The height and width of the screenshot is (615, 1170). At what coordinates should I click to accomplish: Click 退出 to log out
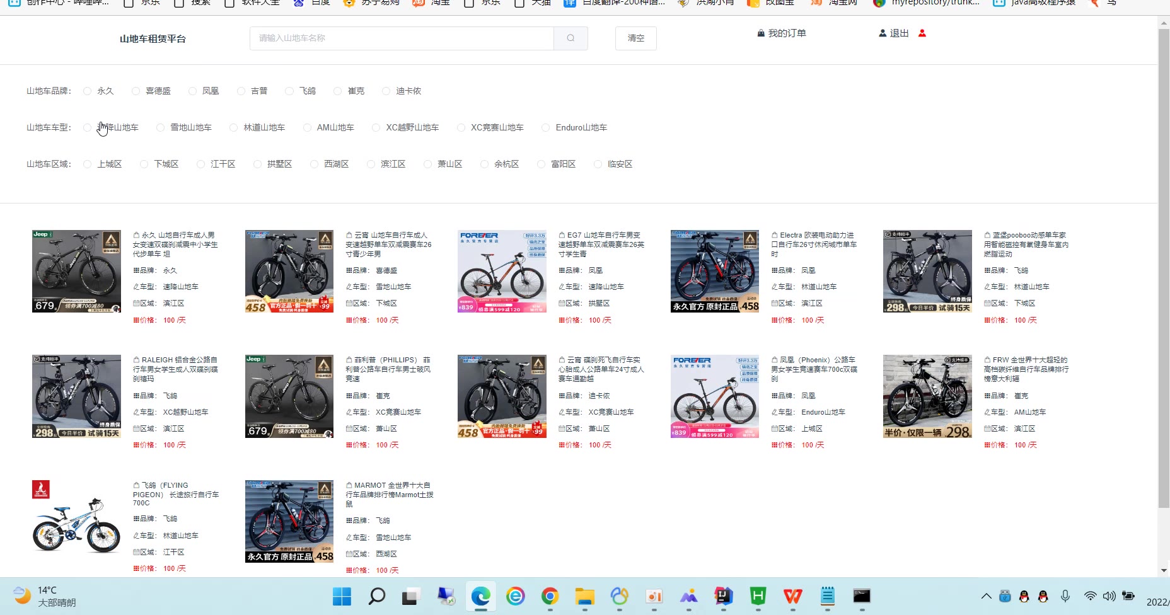click(x=899, y=33)
